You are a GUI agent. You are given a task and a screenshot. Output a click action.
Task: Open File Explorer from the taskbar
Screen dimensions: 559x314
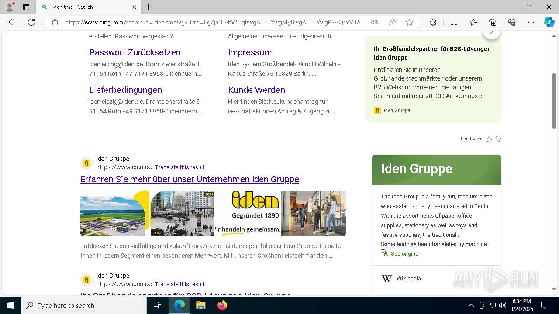pyautogui.click(x=200, y=305)
